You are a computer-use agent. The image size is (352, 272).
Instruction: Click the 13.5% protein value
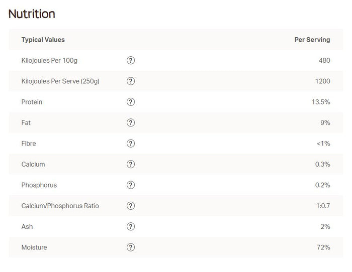coord(321,102)
